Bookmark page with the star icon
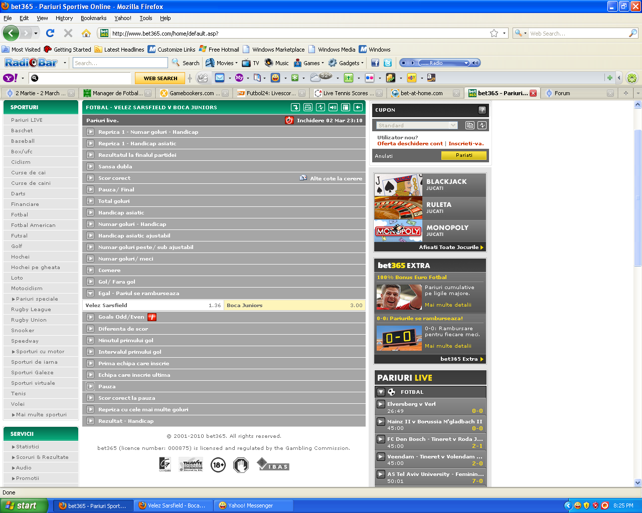 [x=494, y=33]
